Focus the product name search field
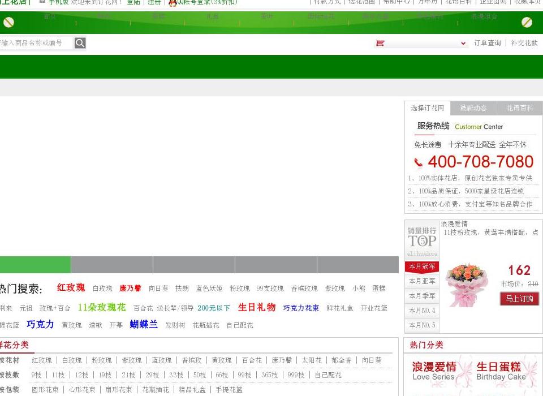The height and width of the screenshot is (396, 543). 37,43
